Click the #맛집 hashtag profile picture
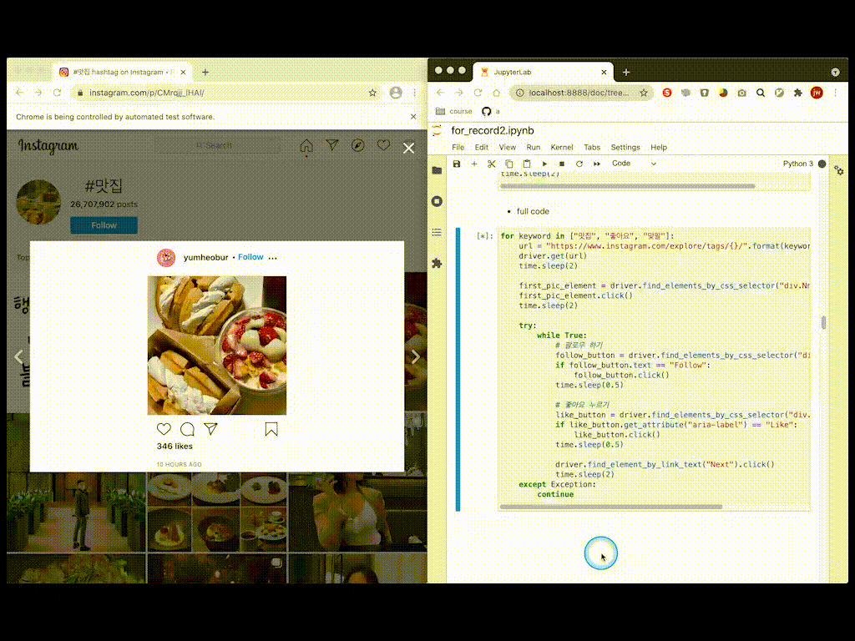Viewport: 855px width, 641px height. point(38,202)
